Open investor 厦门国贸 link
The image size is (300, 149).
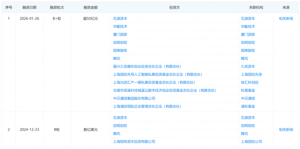(x=120, y=35)
